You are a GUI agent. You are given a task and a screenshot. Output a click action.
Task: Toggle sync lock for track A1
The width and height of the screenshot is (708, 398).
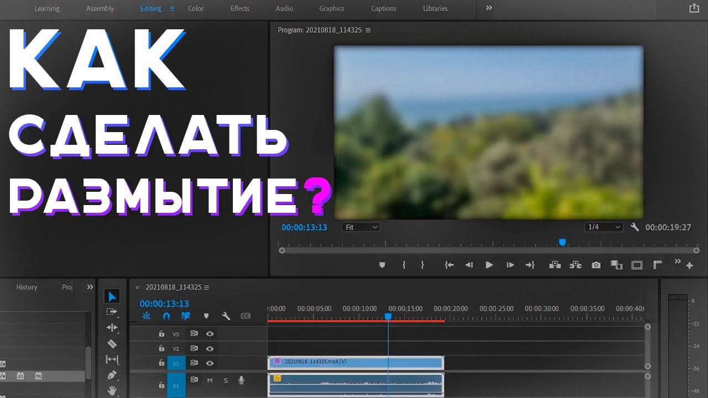pos(194,380)
